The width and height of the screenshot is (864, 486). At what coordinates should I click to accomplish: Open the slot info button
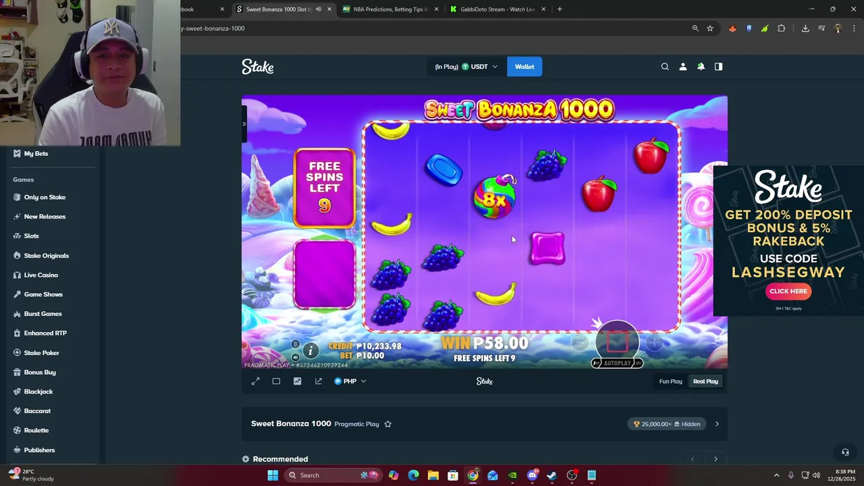(310, 350)
